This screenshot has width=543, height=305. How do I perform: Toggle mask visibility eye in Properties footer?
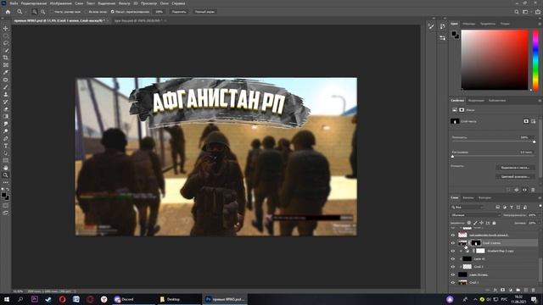click(524, 190)
